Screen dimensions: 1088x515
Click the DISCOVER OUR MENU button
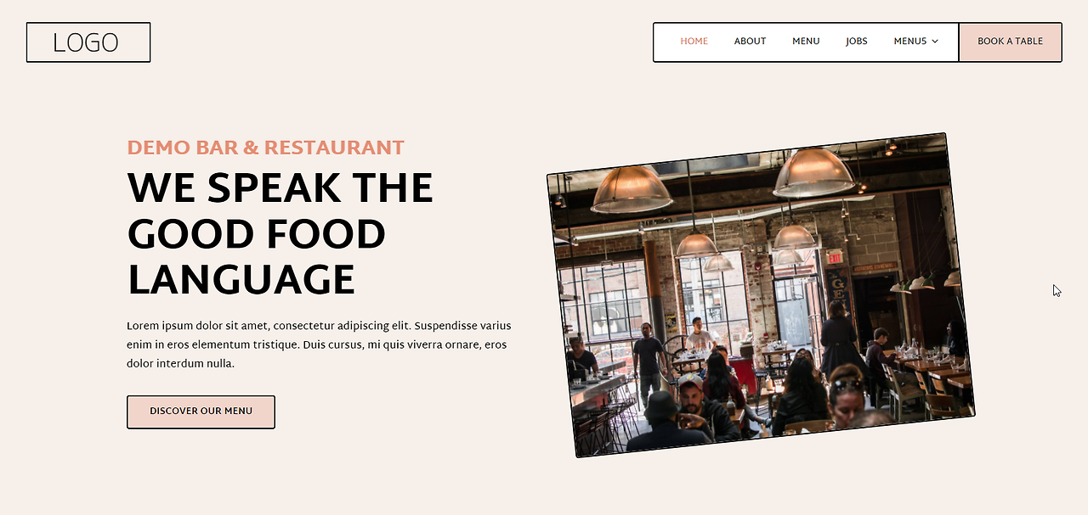[x=201, y=411]
